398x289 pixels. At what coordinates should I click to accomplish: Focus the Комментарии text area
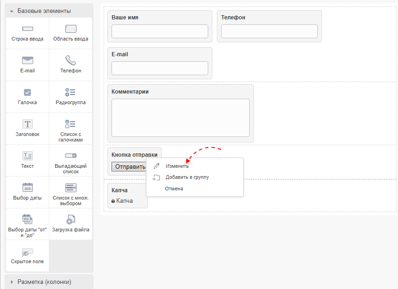click(x=180, y=118)
